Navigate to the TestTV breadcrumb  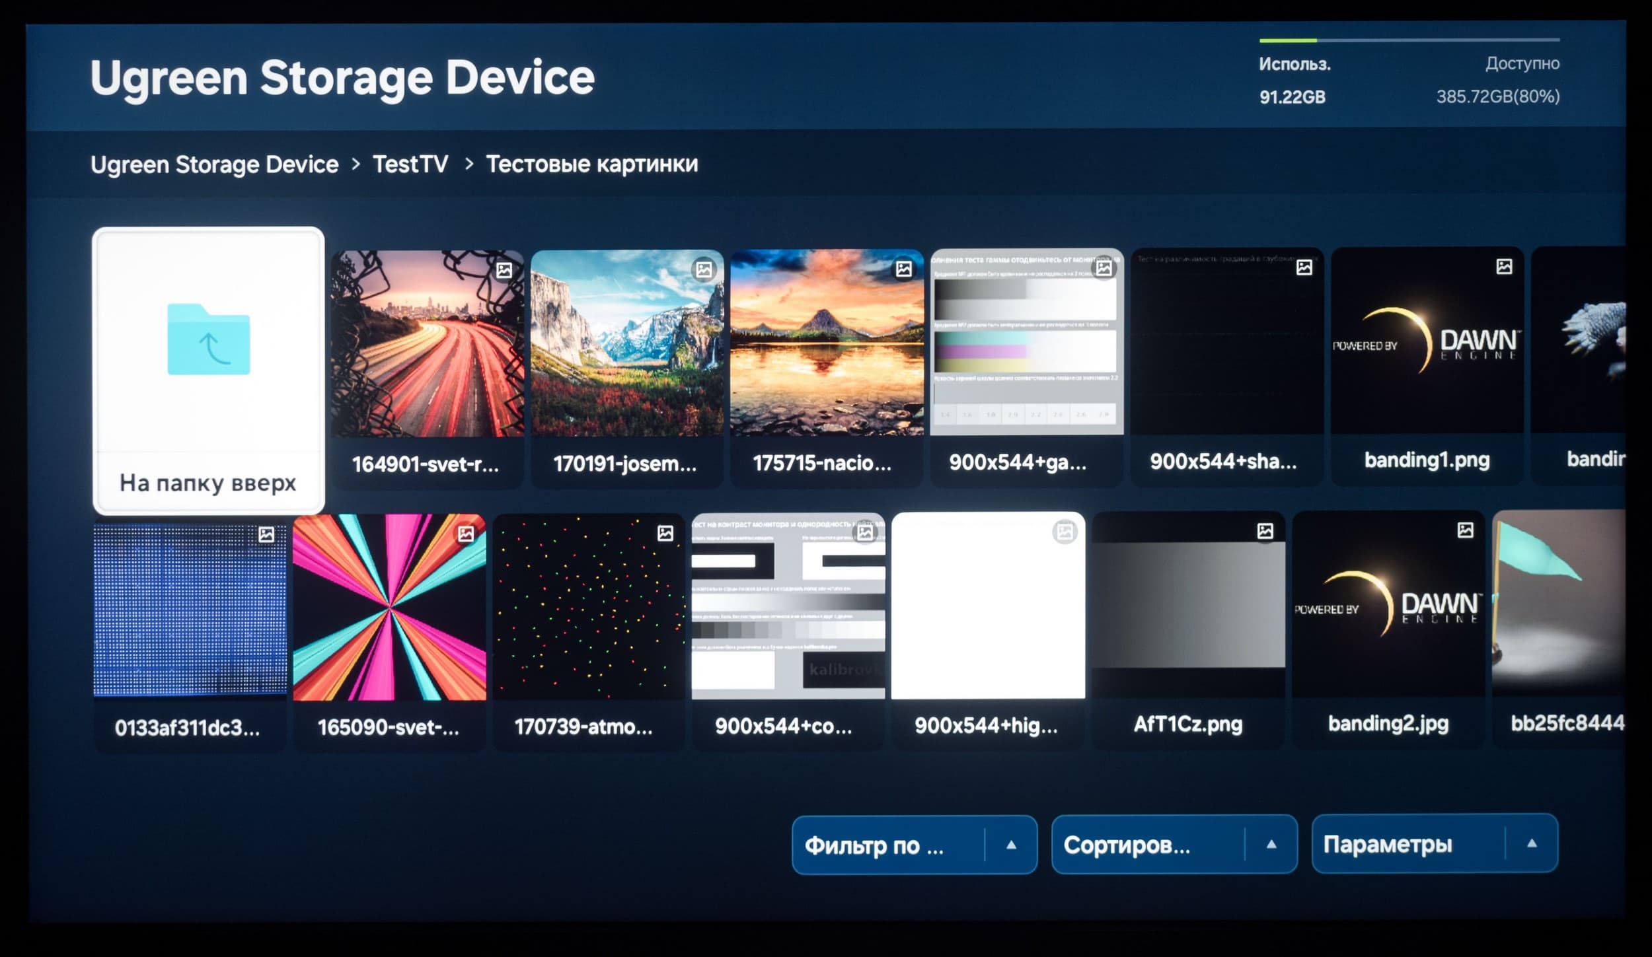coord(410,164)
